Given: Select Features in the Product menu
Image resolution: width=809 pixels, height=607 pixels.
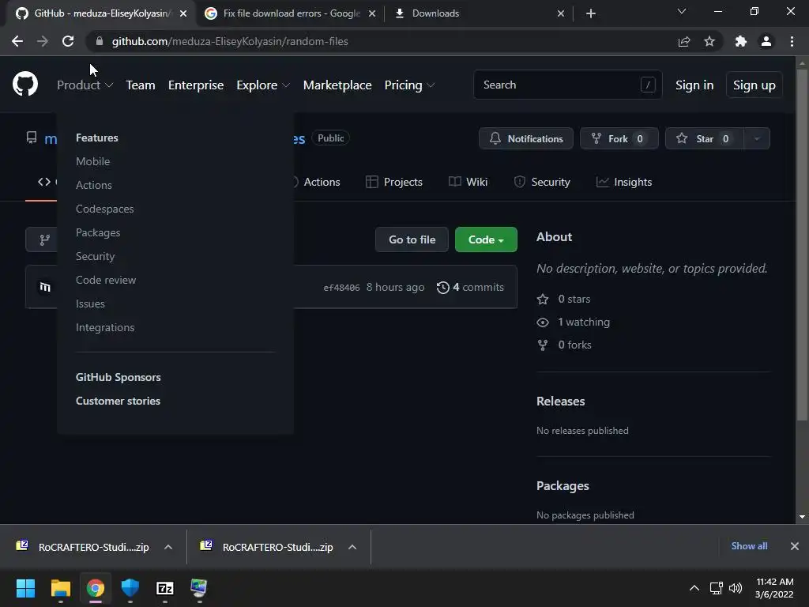Looking at the screenshot, I should point(97,138).
